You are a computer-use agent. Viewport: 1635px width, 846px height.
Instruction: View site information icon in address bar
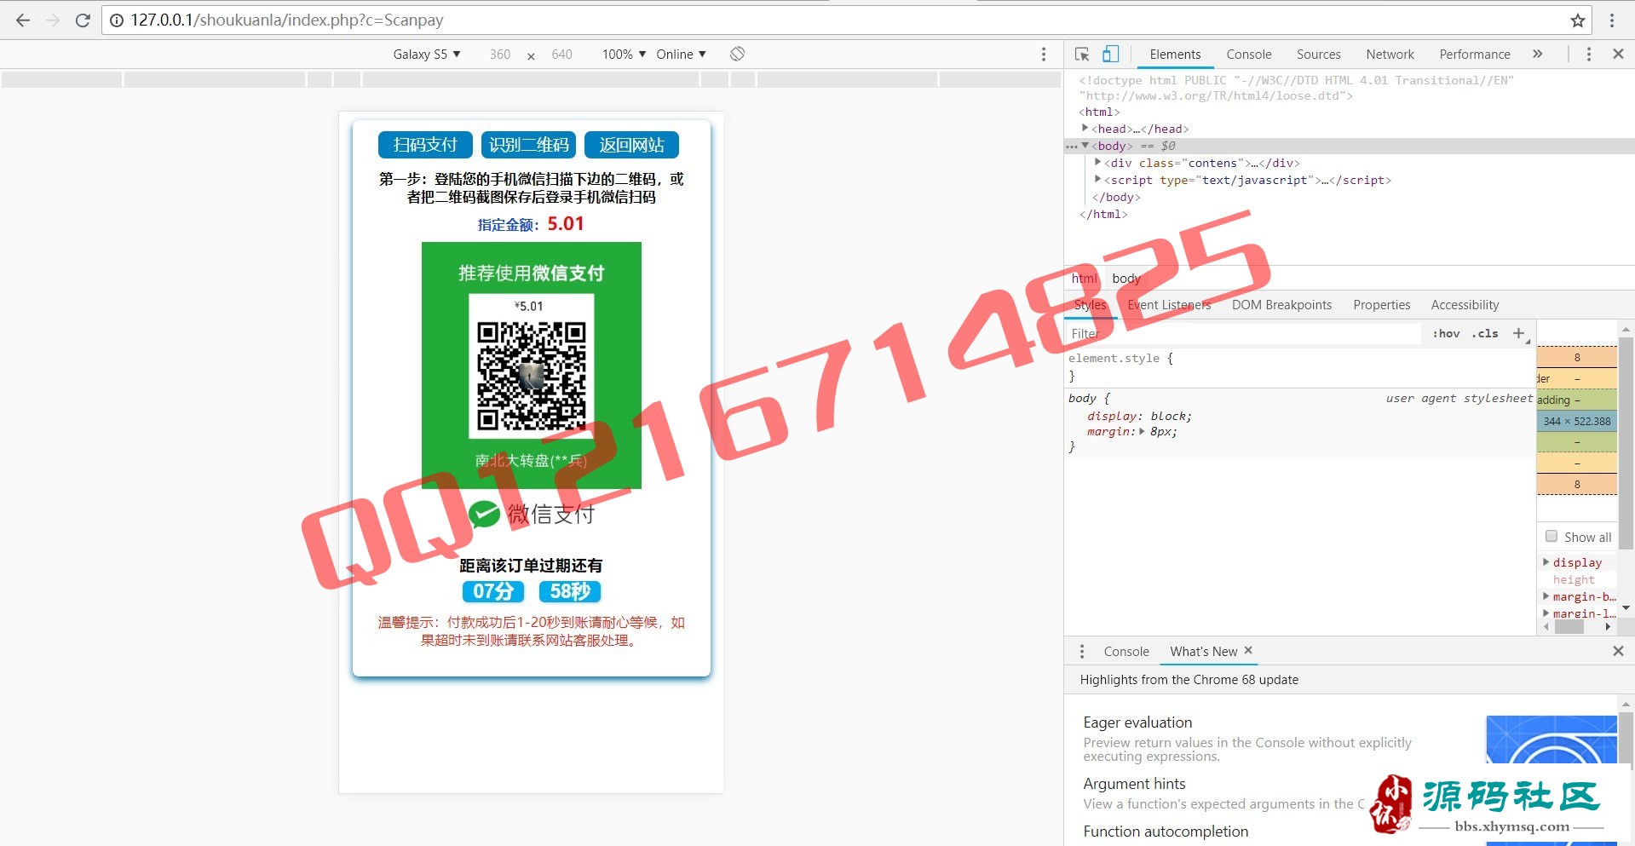pos(117,20)
